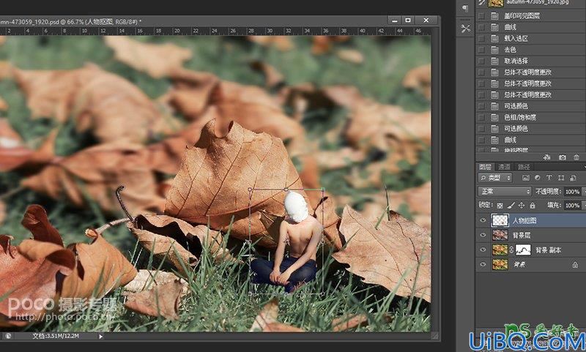The width and height of the screenshot is (586, 352).
Task: Switch to the 图层 tab
Action: point(485,167)
